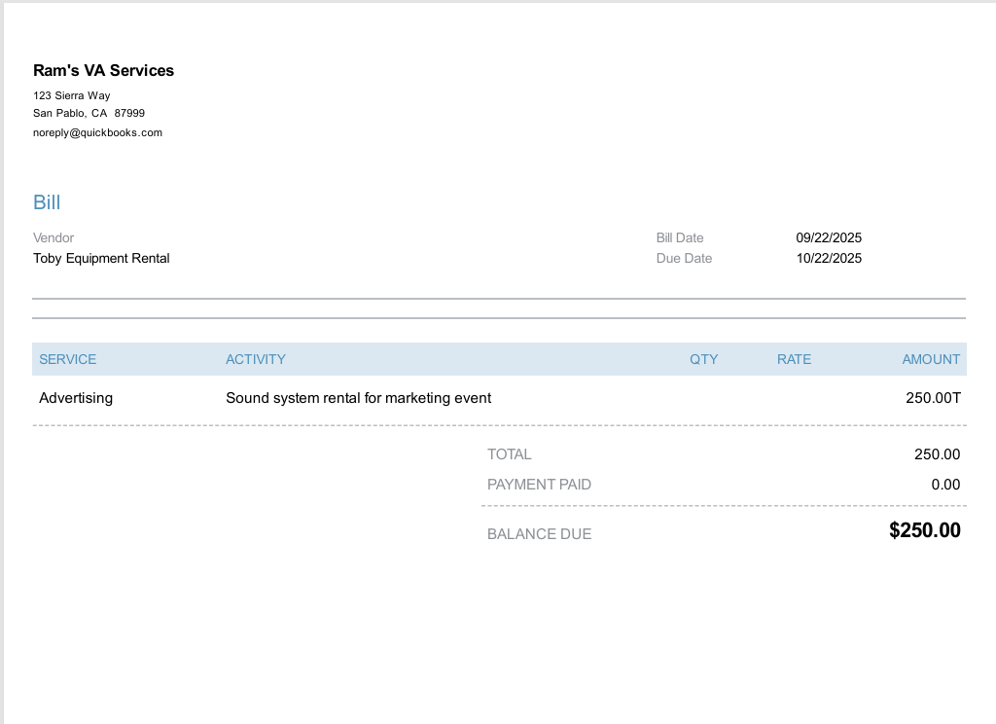Click the bill date value 09/22/2025

click(829, 237)
